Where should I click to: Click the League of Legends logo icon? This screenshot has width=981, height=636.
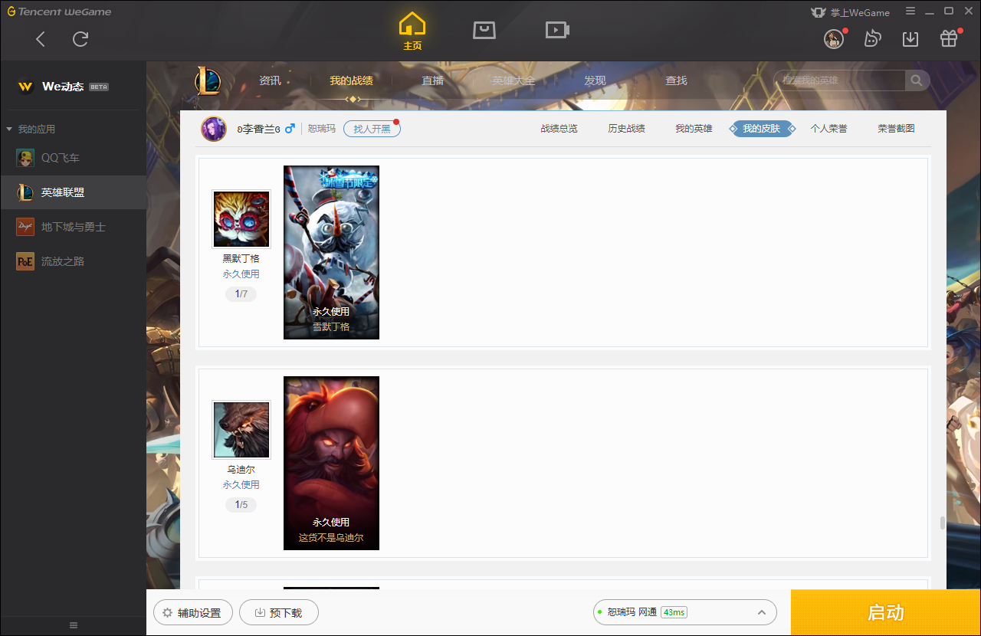[207, 80]
